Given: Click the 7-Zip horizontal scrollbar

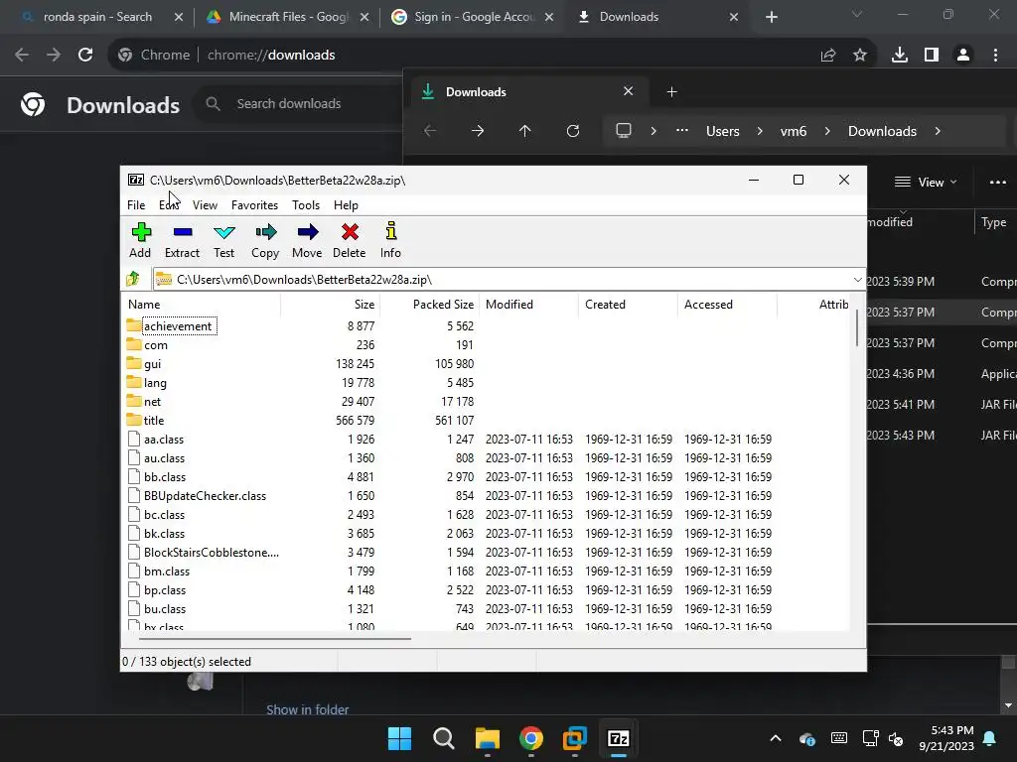Looking at the screenshot, I should [x=275, y=638].
